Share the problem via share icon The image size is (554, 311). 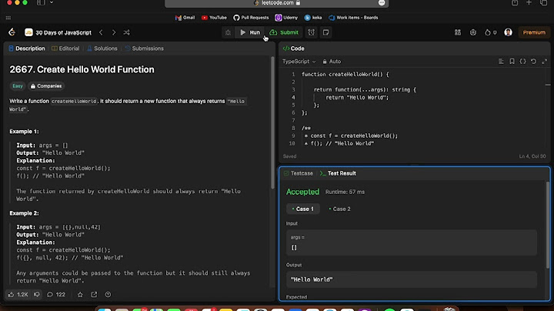[x=94, y=294]
